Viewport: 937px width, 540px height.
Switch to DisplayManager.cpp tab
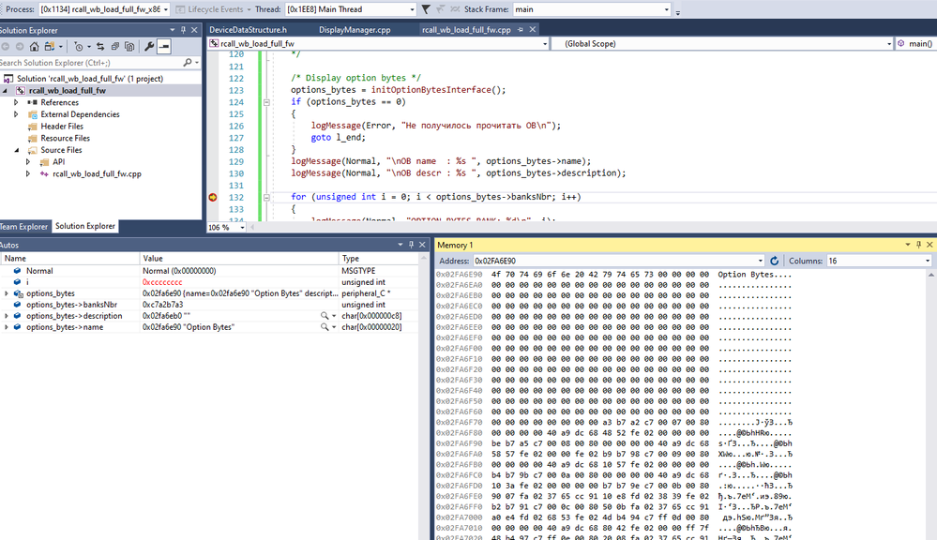coord(354,30)
